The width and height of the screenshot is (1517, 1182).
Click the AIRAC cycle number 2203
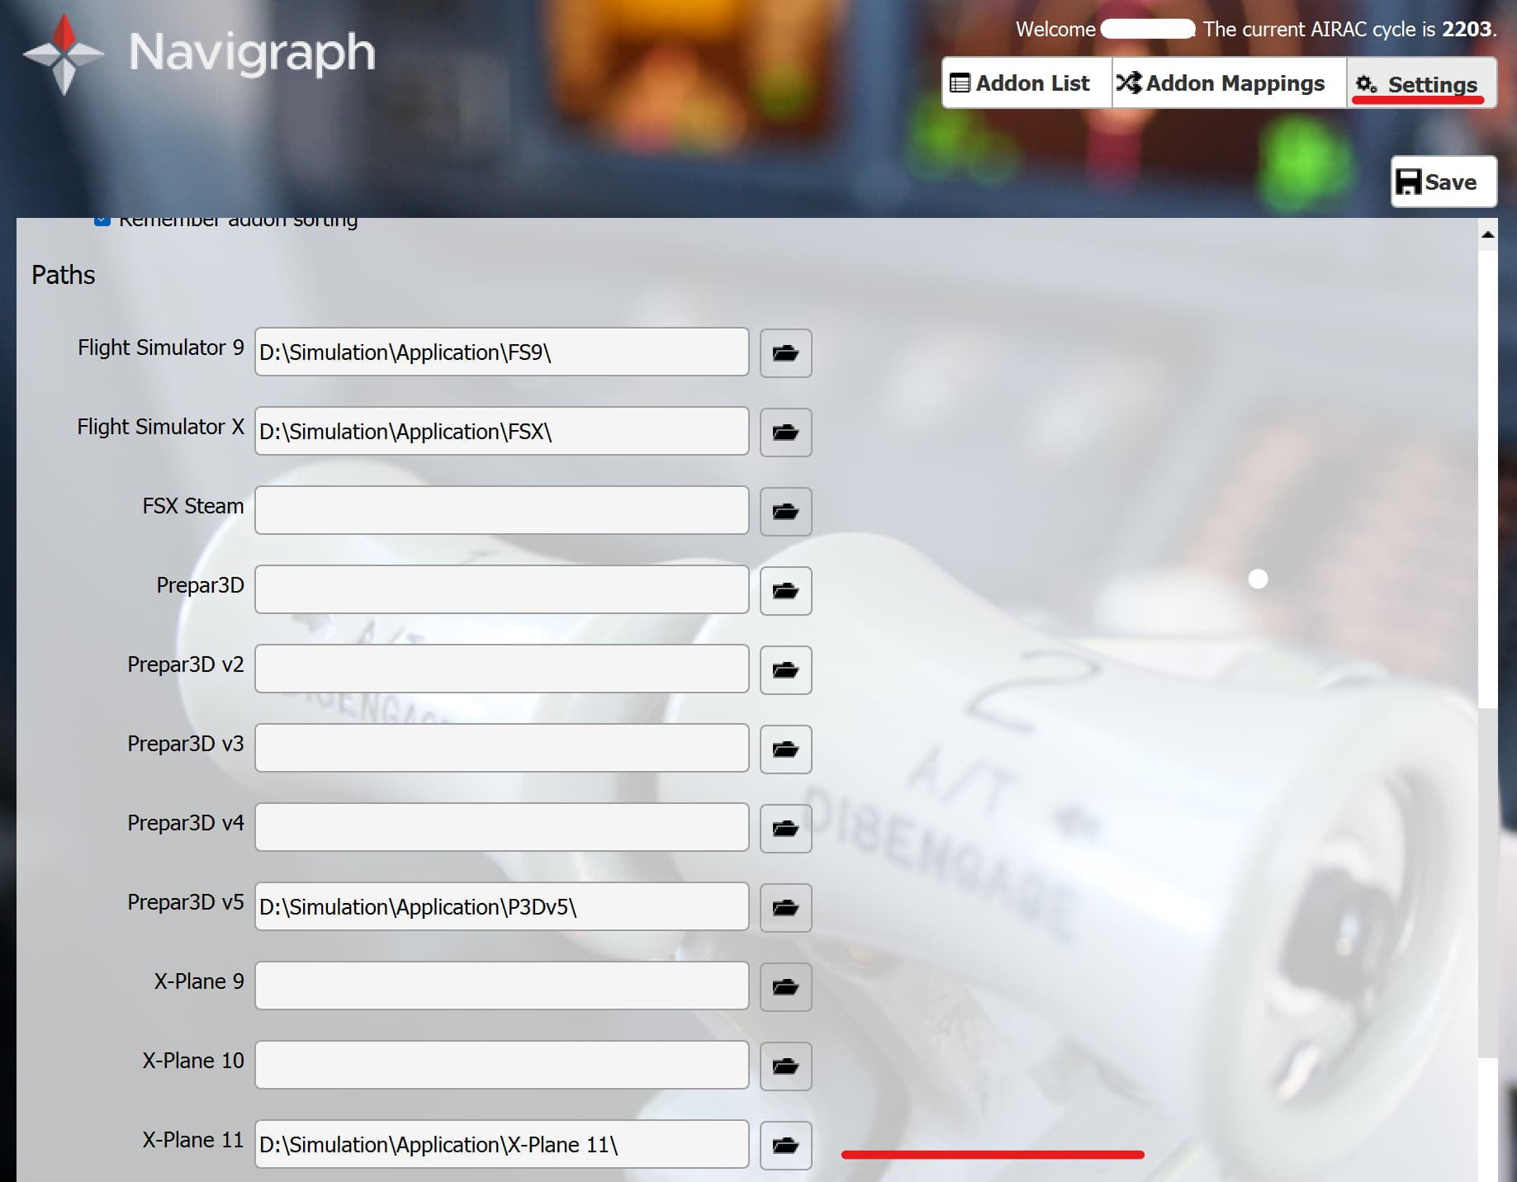click(1467, 29)
